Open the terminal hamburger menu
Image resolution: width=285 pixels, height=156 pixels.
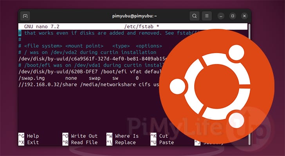tap(207, 16)
